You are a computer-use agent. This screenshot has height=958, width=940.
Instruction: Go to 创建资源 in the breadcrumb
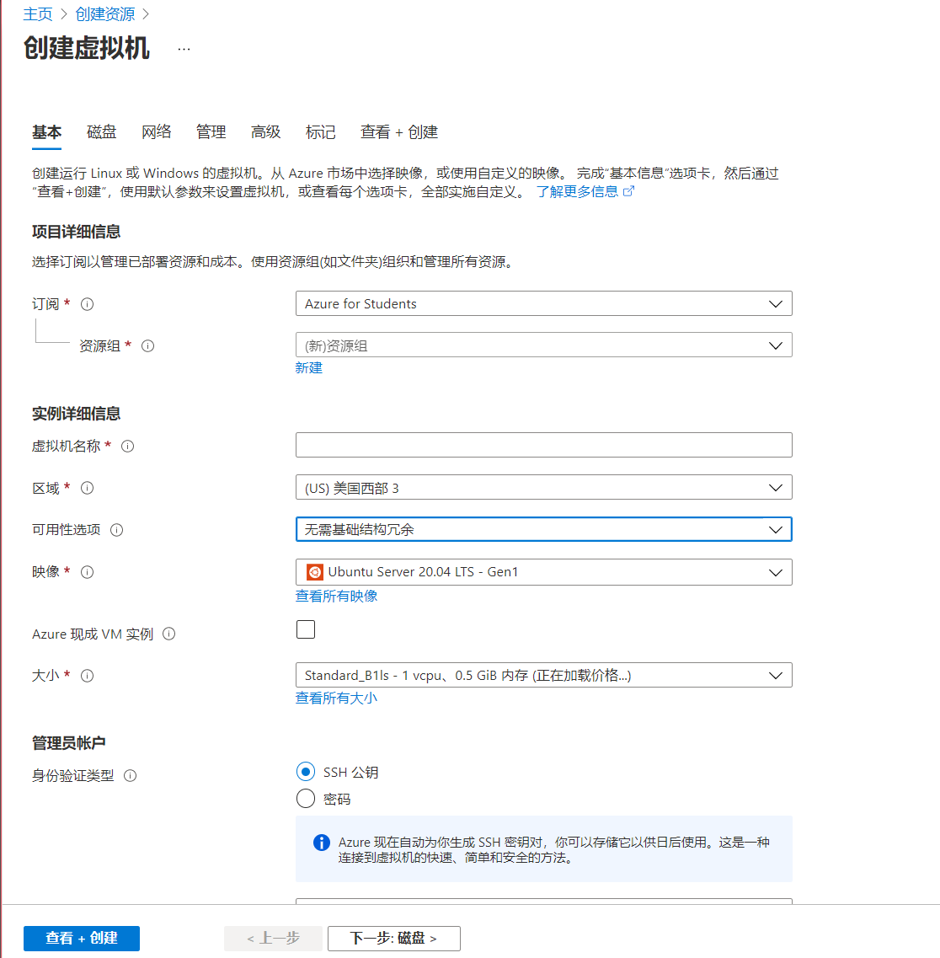105,14
